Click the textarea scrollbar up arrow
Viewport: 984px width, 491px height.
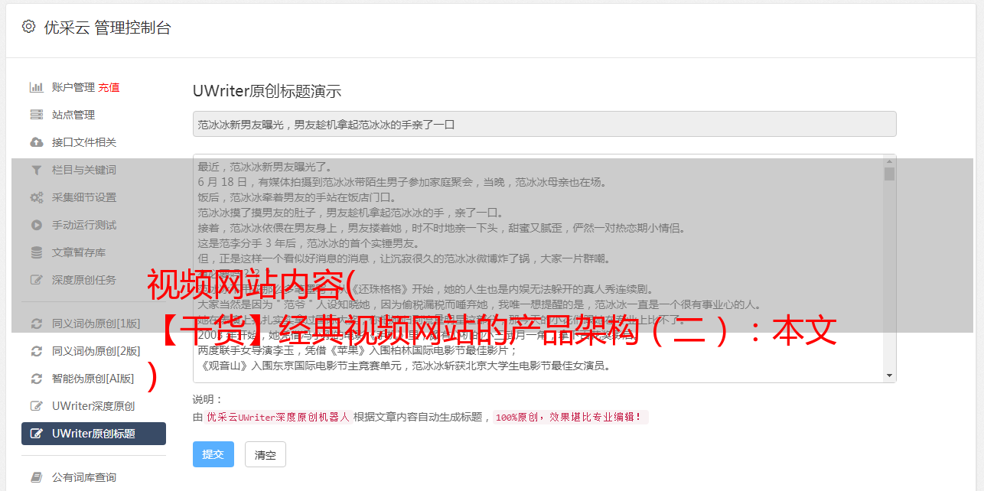click(889, 161)
